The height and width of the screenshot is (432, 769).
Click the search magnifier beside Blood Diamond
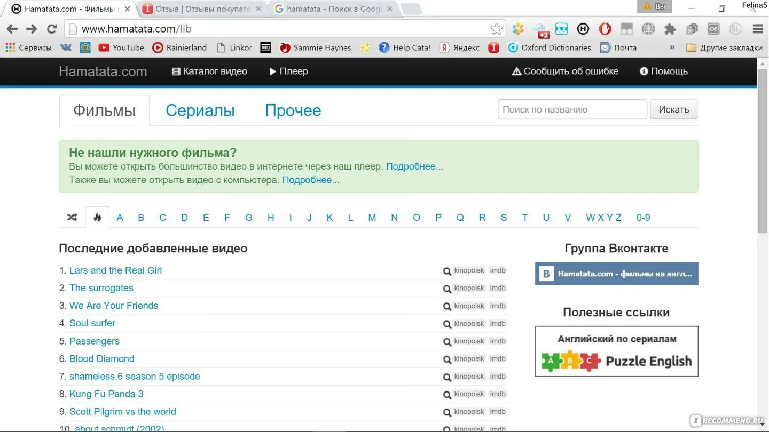(x=447, y=359)
